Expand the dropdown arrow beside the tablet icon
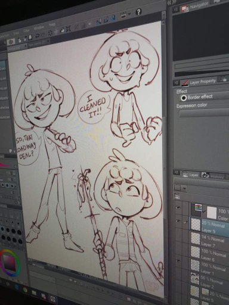This screenshot has width=229, height=305. click(130, 14)
